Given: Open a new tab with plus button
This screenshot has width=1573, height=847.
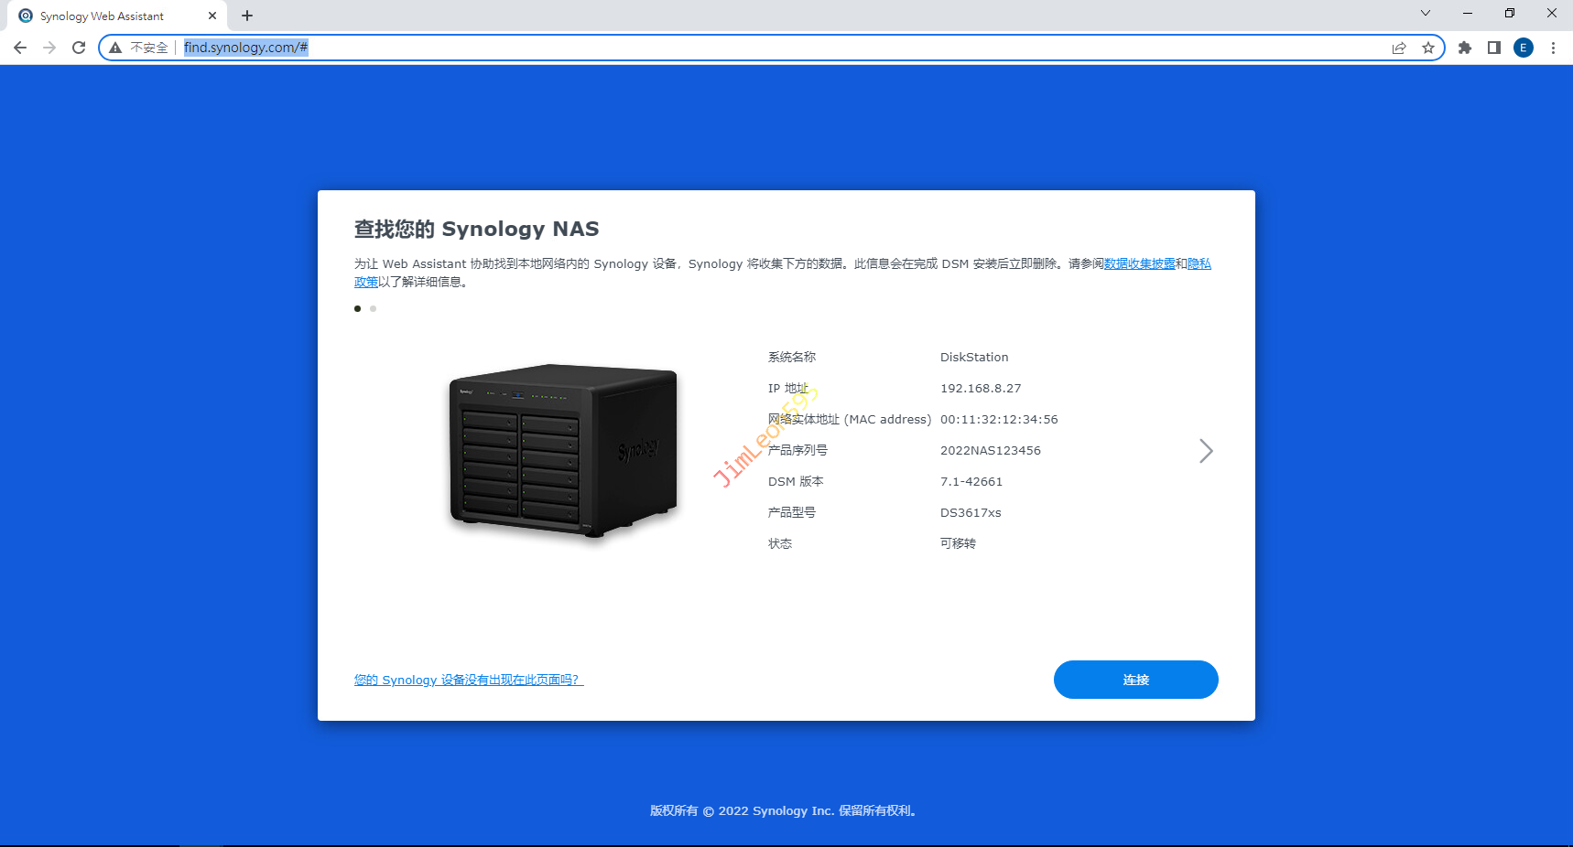Looking at the screenshot, I should tap(247, 16).
